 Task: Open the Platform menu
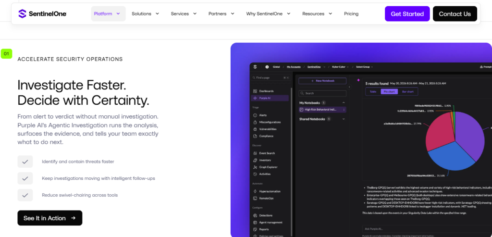point(108,14)
